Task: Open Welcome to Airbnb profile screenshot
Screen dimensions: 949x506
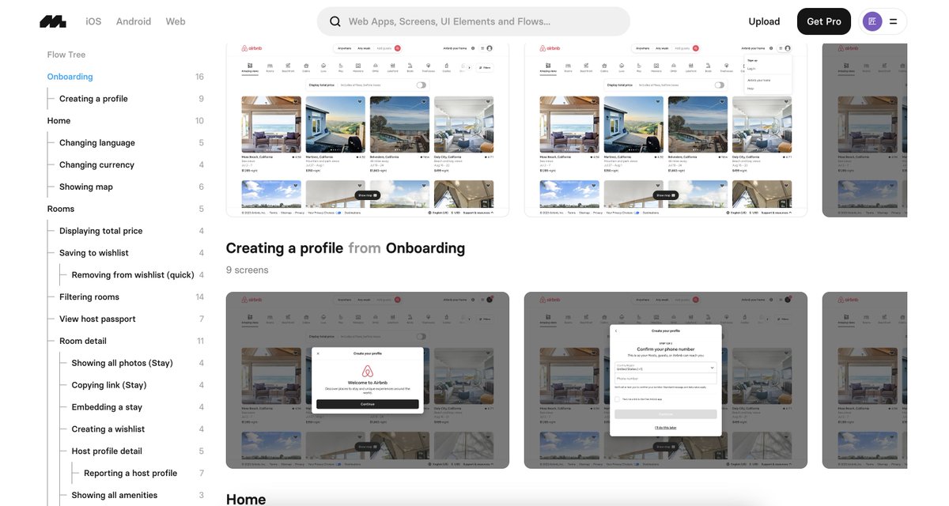Action: tap(368, 380)
